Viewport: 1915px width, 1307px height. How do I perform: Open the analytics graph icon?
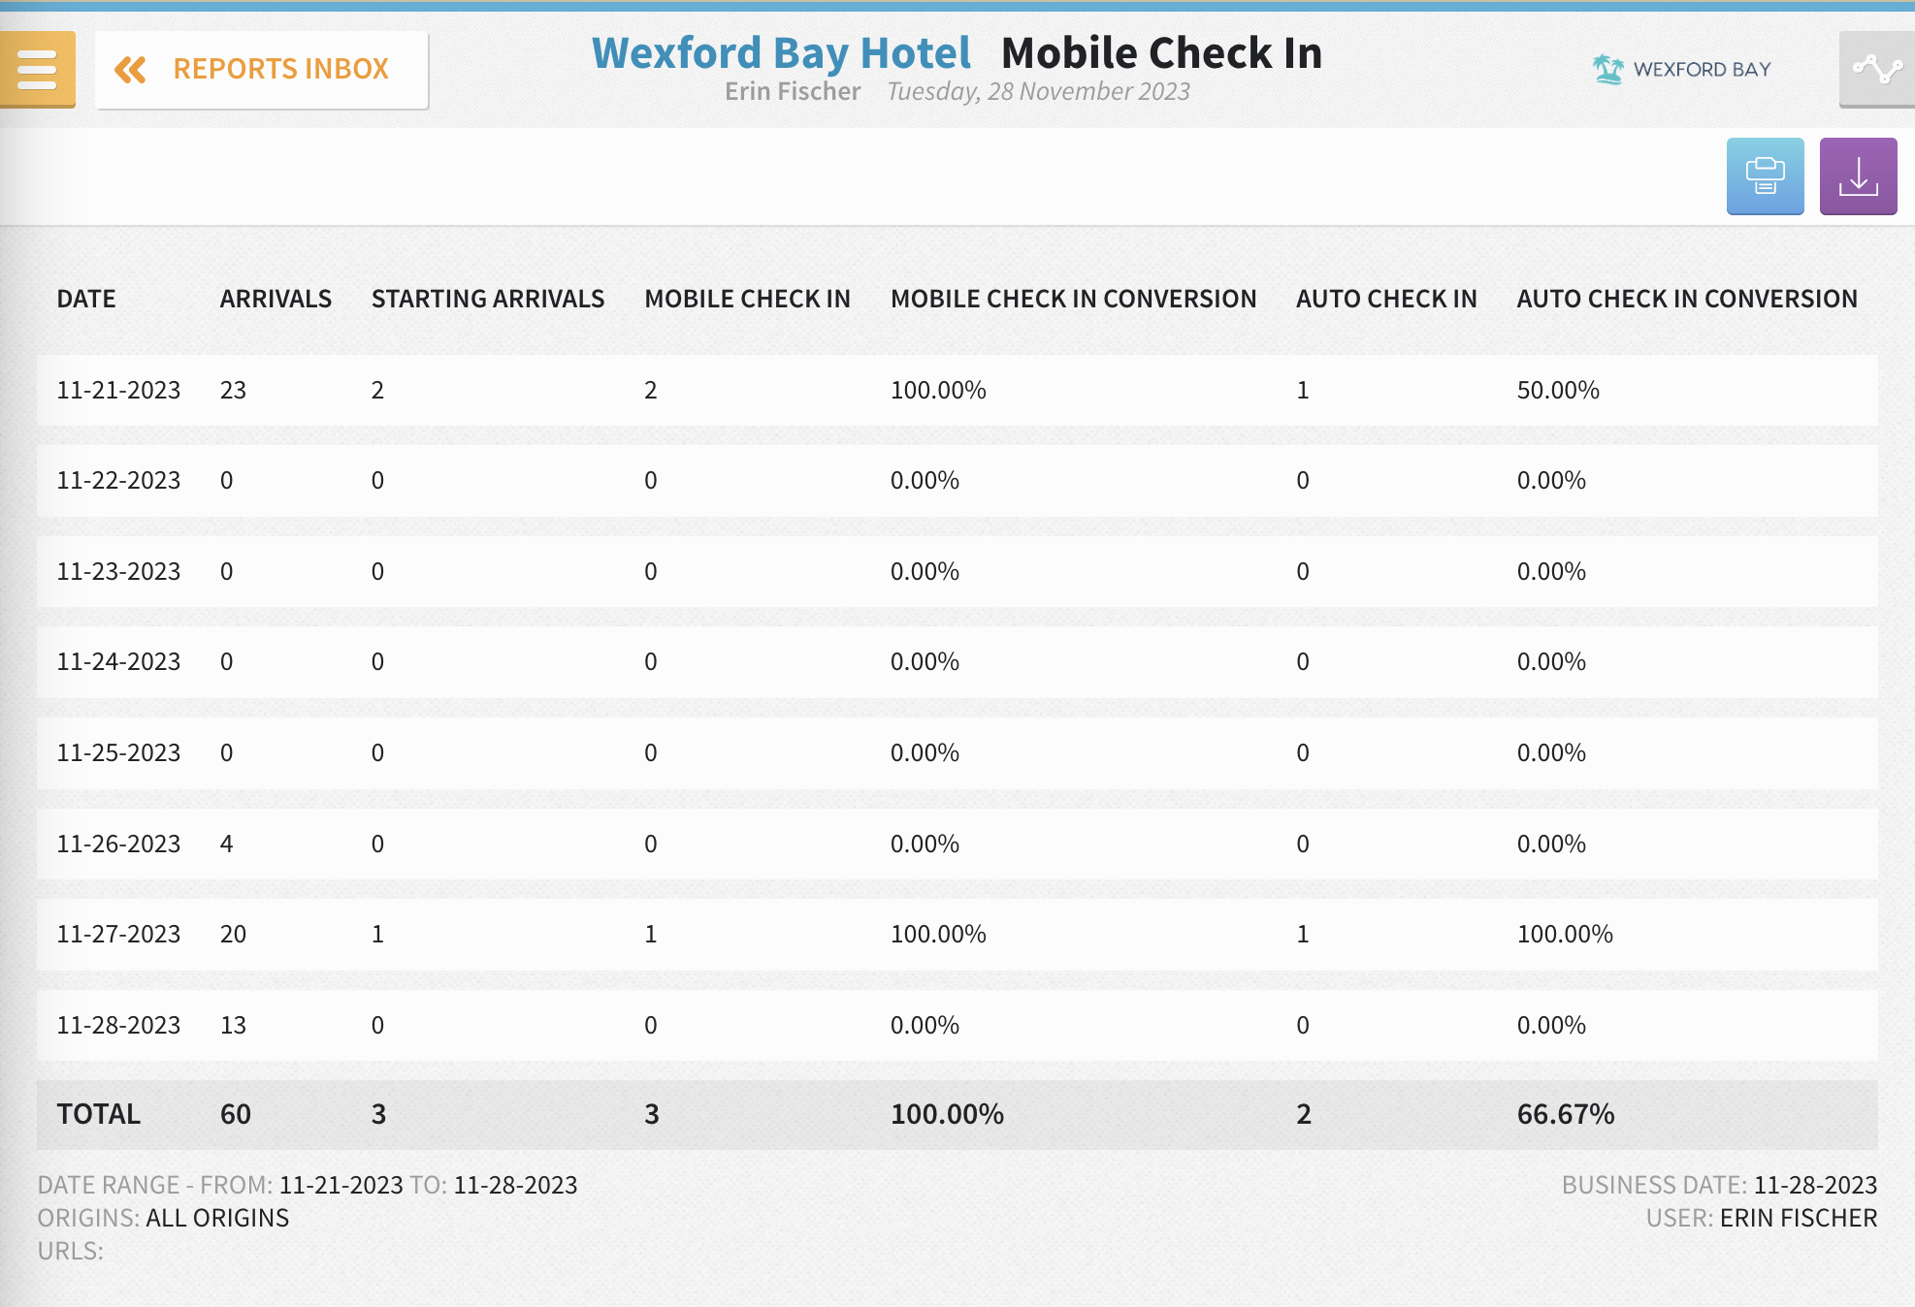[1876, 69]
